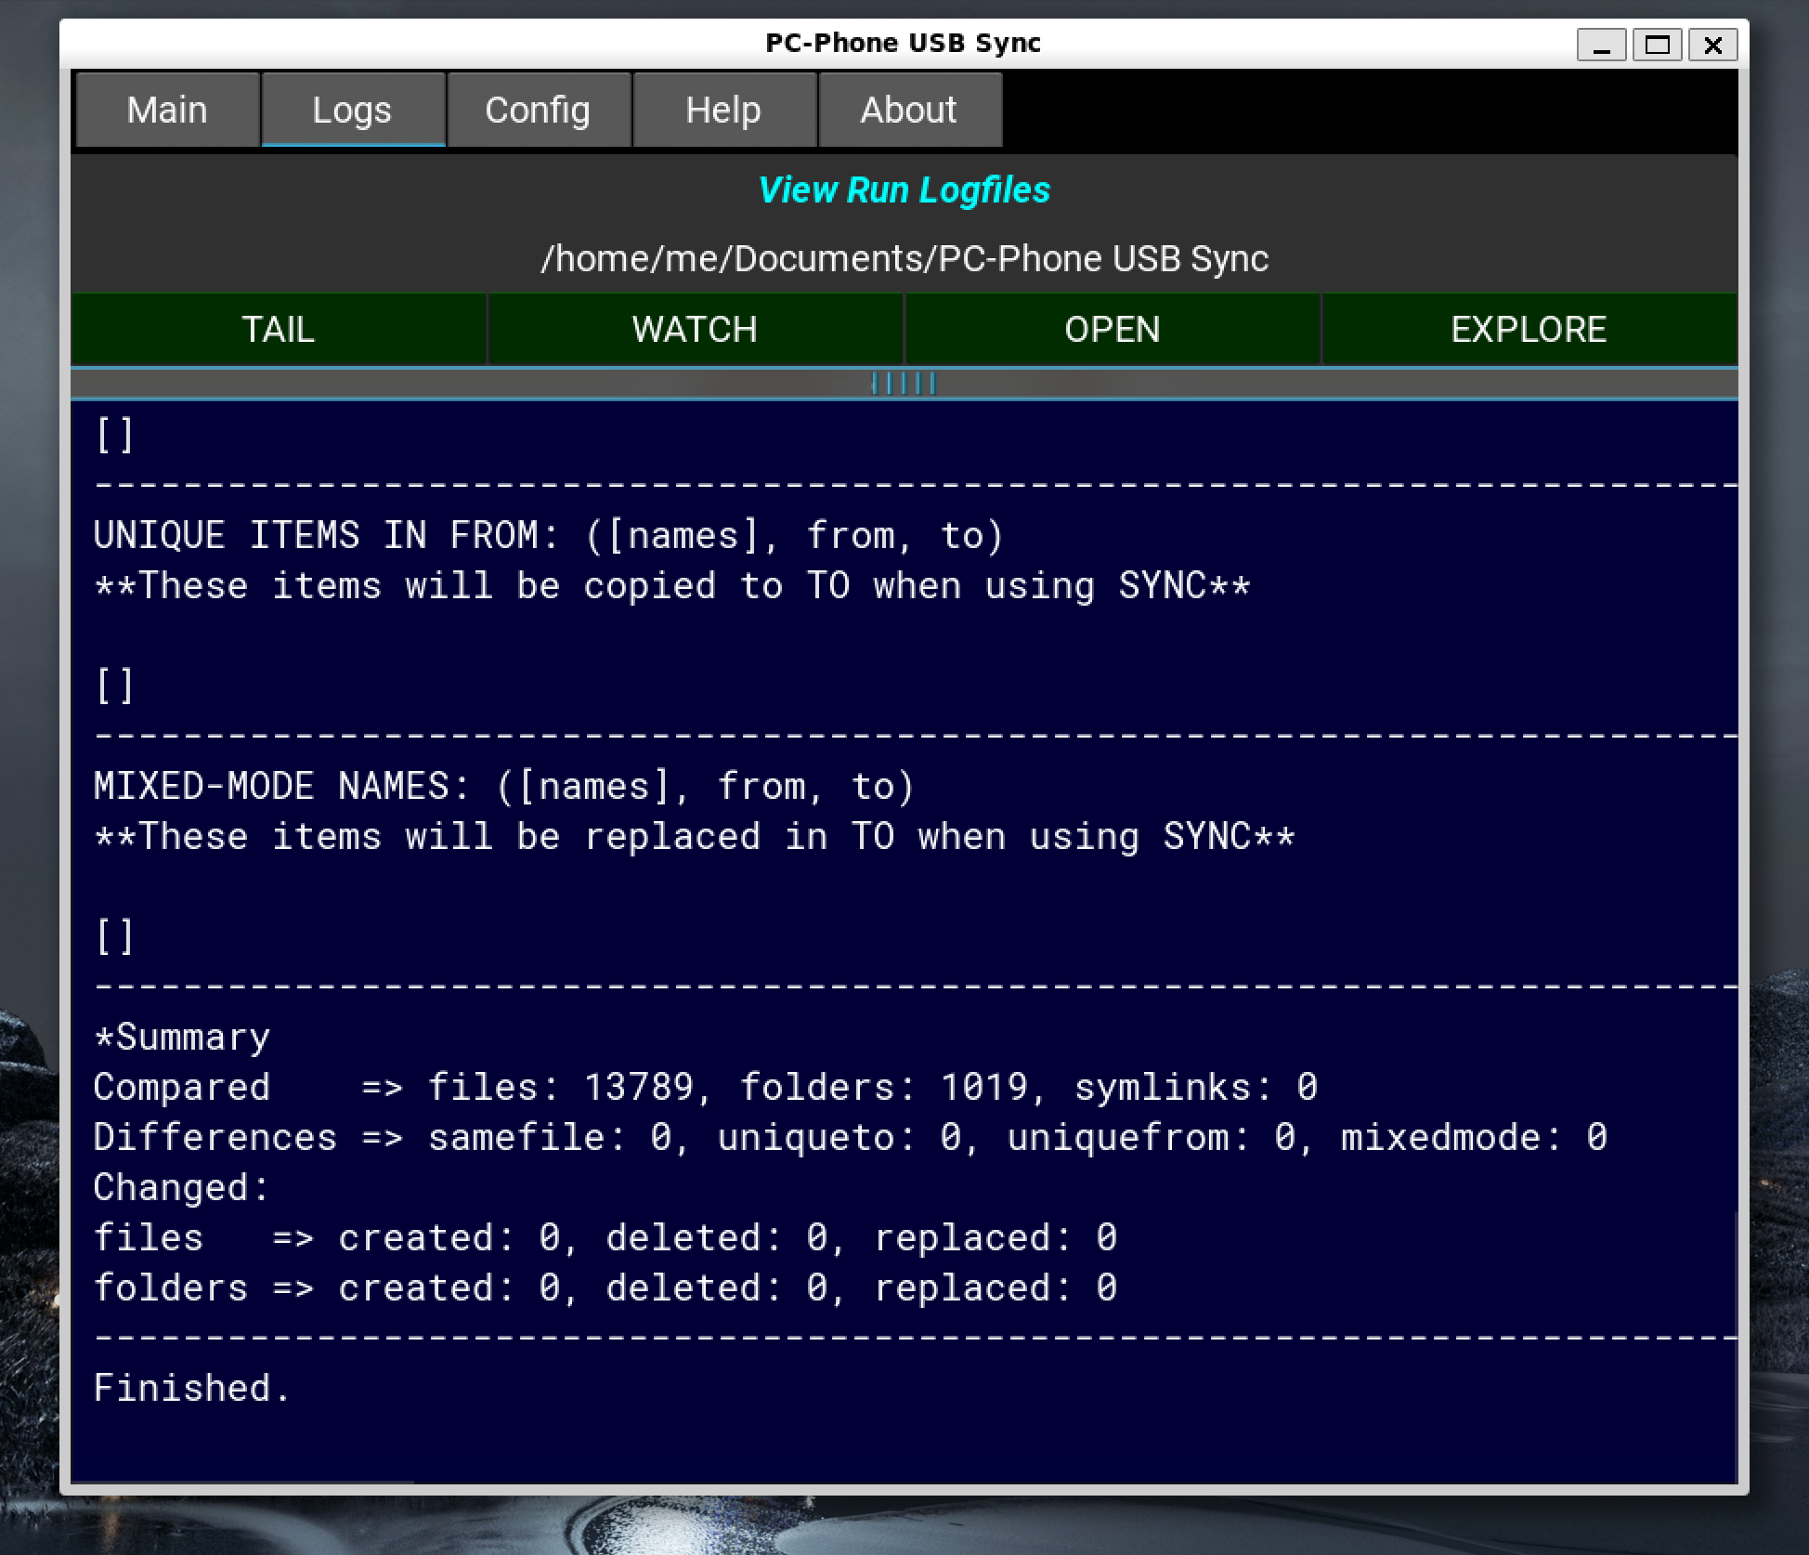Screen dimensions: 1809x1555
Task: Click EXPLORE to browse logs folder
Action: 1529,329
